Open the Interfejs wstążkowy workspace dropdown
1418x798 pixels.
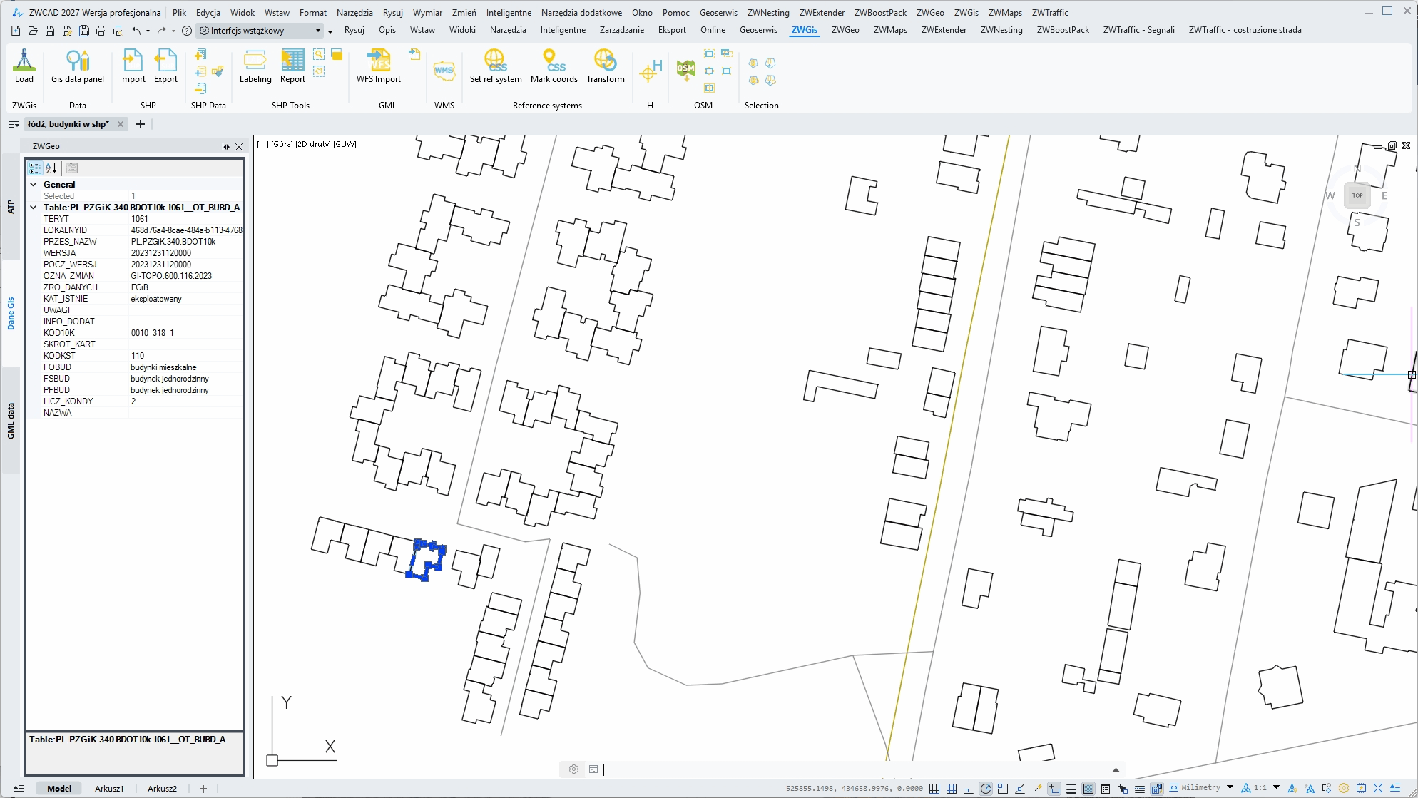coord(260,31)
